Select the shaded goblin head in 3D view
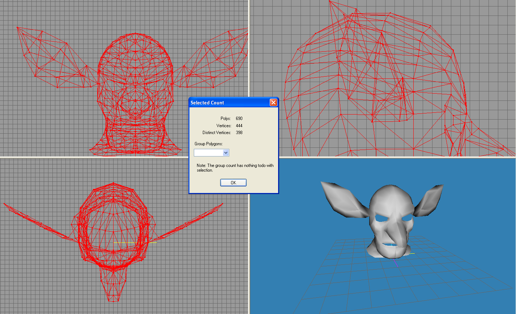 391,220
